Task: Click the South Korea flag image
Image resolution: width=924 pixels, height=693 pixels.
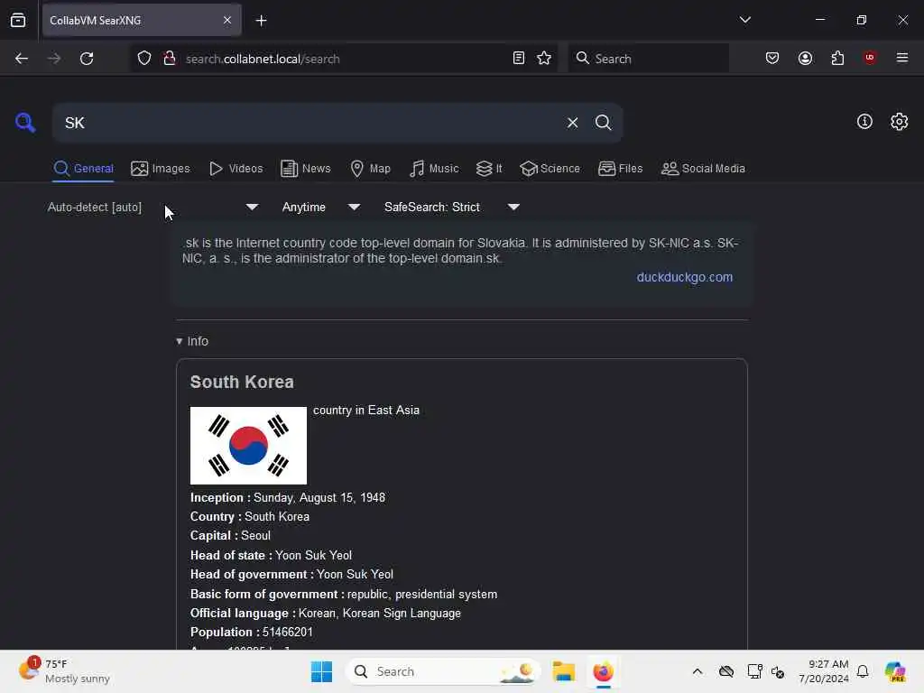Action: point(248,446)
